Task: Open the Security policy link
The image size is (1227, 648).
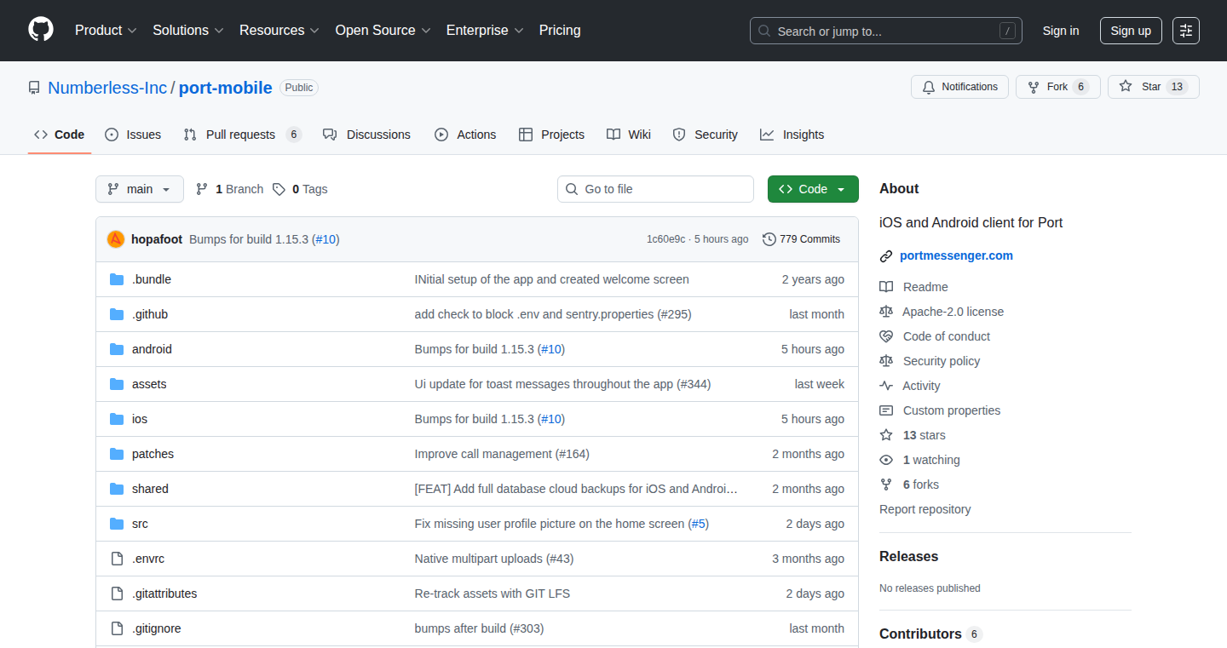Action: point(942,361)
